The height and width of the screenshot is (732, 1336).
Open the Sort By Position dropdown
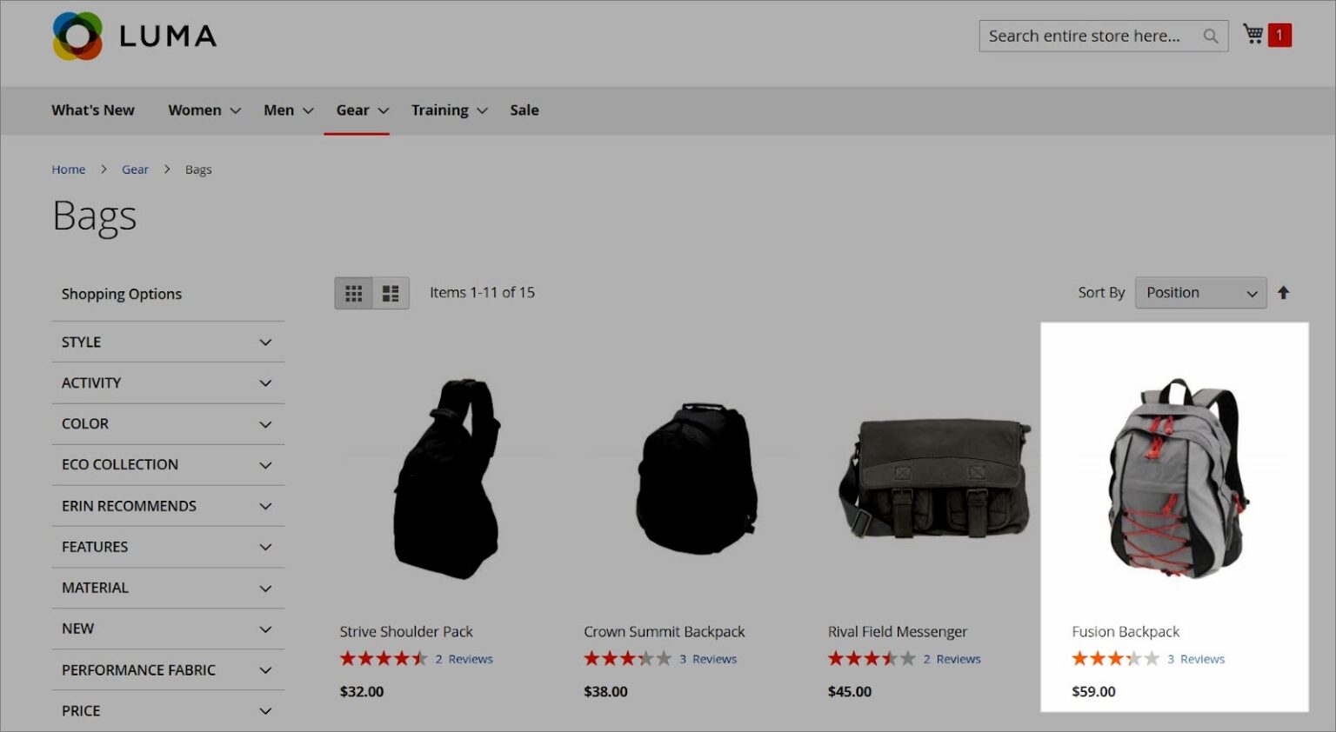1200,293
